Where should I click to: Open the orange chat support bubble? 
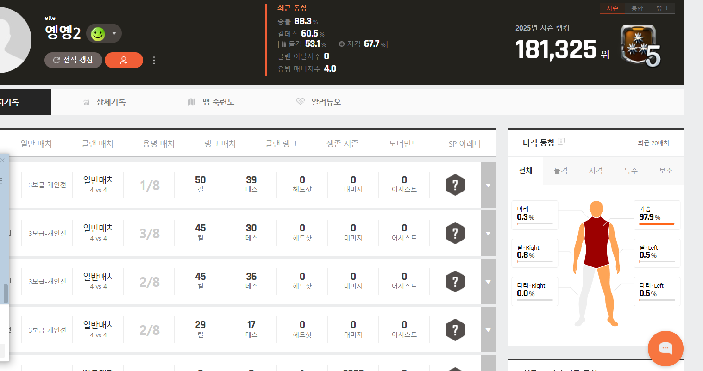(x=665, y=348)
